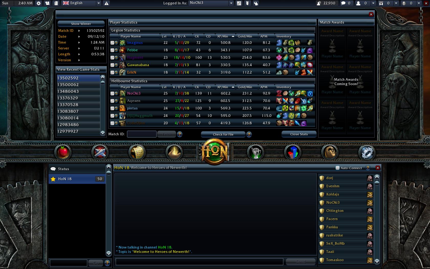Click the Show Winner button

coord(81,24)
